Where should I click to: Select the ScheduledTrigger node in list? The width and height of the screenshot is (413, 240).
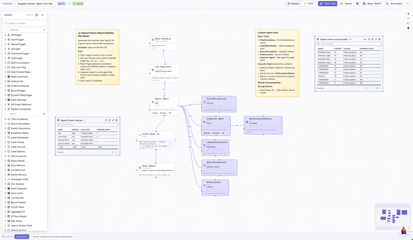(25, 54)
